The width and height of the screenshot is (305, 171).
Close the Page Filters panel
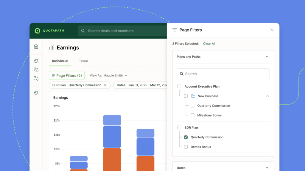[272, 30]
